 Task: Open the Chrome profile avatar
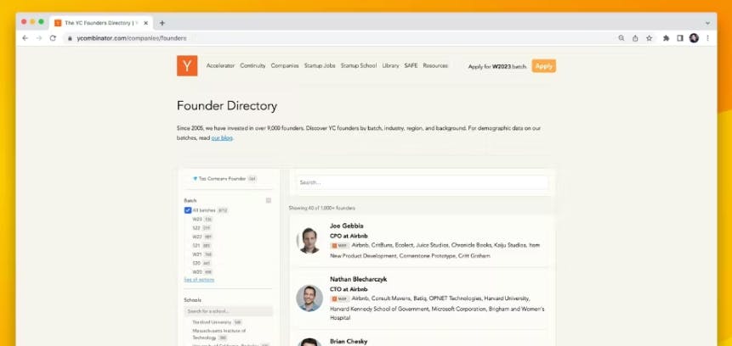[x=694, y=38]
